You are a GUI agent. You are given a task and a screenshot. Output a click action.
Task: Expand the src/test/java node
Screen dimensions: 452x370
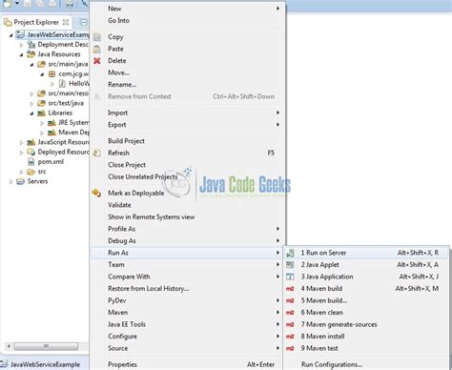(x=31, y=104)
